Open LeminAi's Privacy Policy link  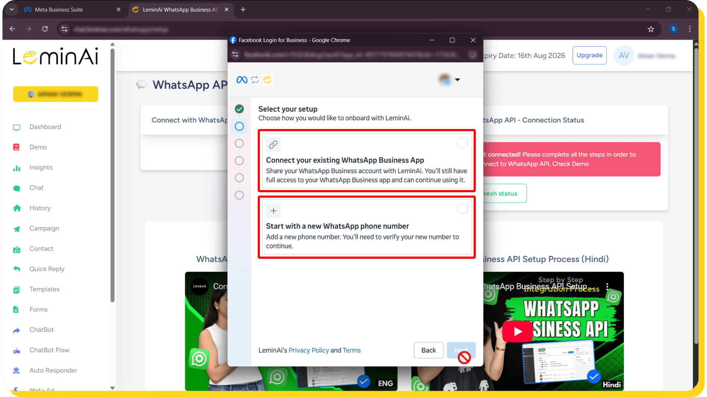(x=309, y=350)
